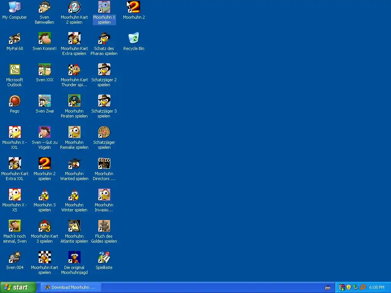Switch to Download Moorhuhn taskbar window
This screenshot has height=293, width=391.
point(71,287)
